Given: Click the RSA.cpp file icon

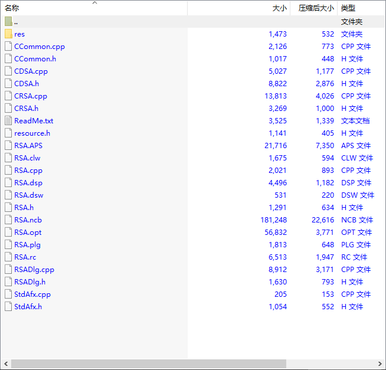Looking at the screenshot, I should (x=8, y=170).
